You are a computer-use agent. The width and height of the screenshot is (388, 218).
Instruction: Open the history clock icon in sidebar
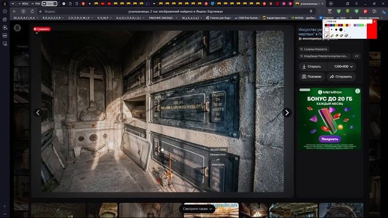[x=5, y=12]
